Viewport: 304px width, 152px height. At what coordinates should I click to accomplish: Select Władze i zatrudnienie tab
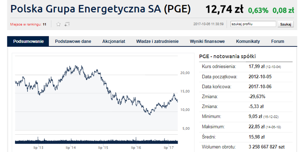[x=157, y=41]
